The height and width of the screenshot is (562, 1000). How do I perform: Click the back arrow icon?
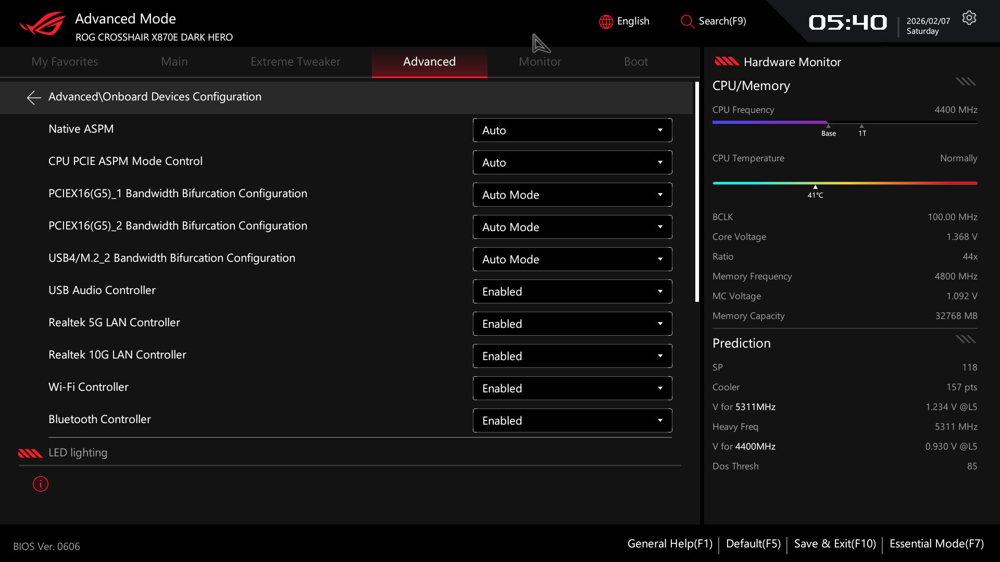[x=34, y=97]
